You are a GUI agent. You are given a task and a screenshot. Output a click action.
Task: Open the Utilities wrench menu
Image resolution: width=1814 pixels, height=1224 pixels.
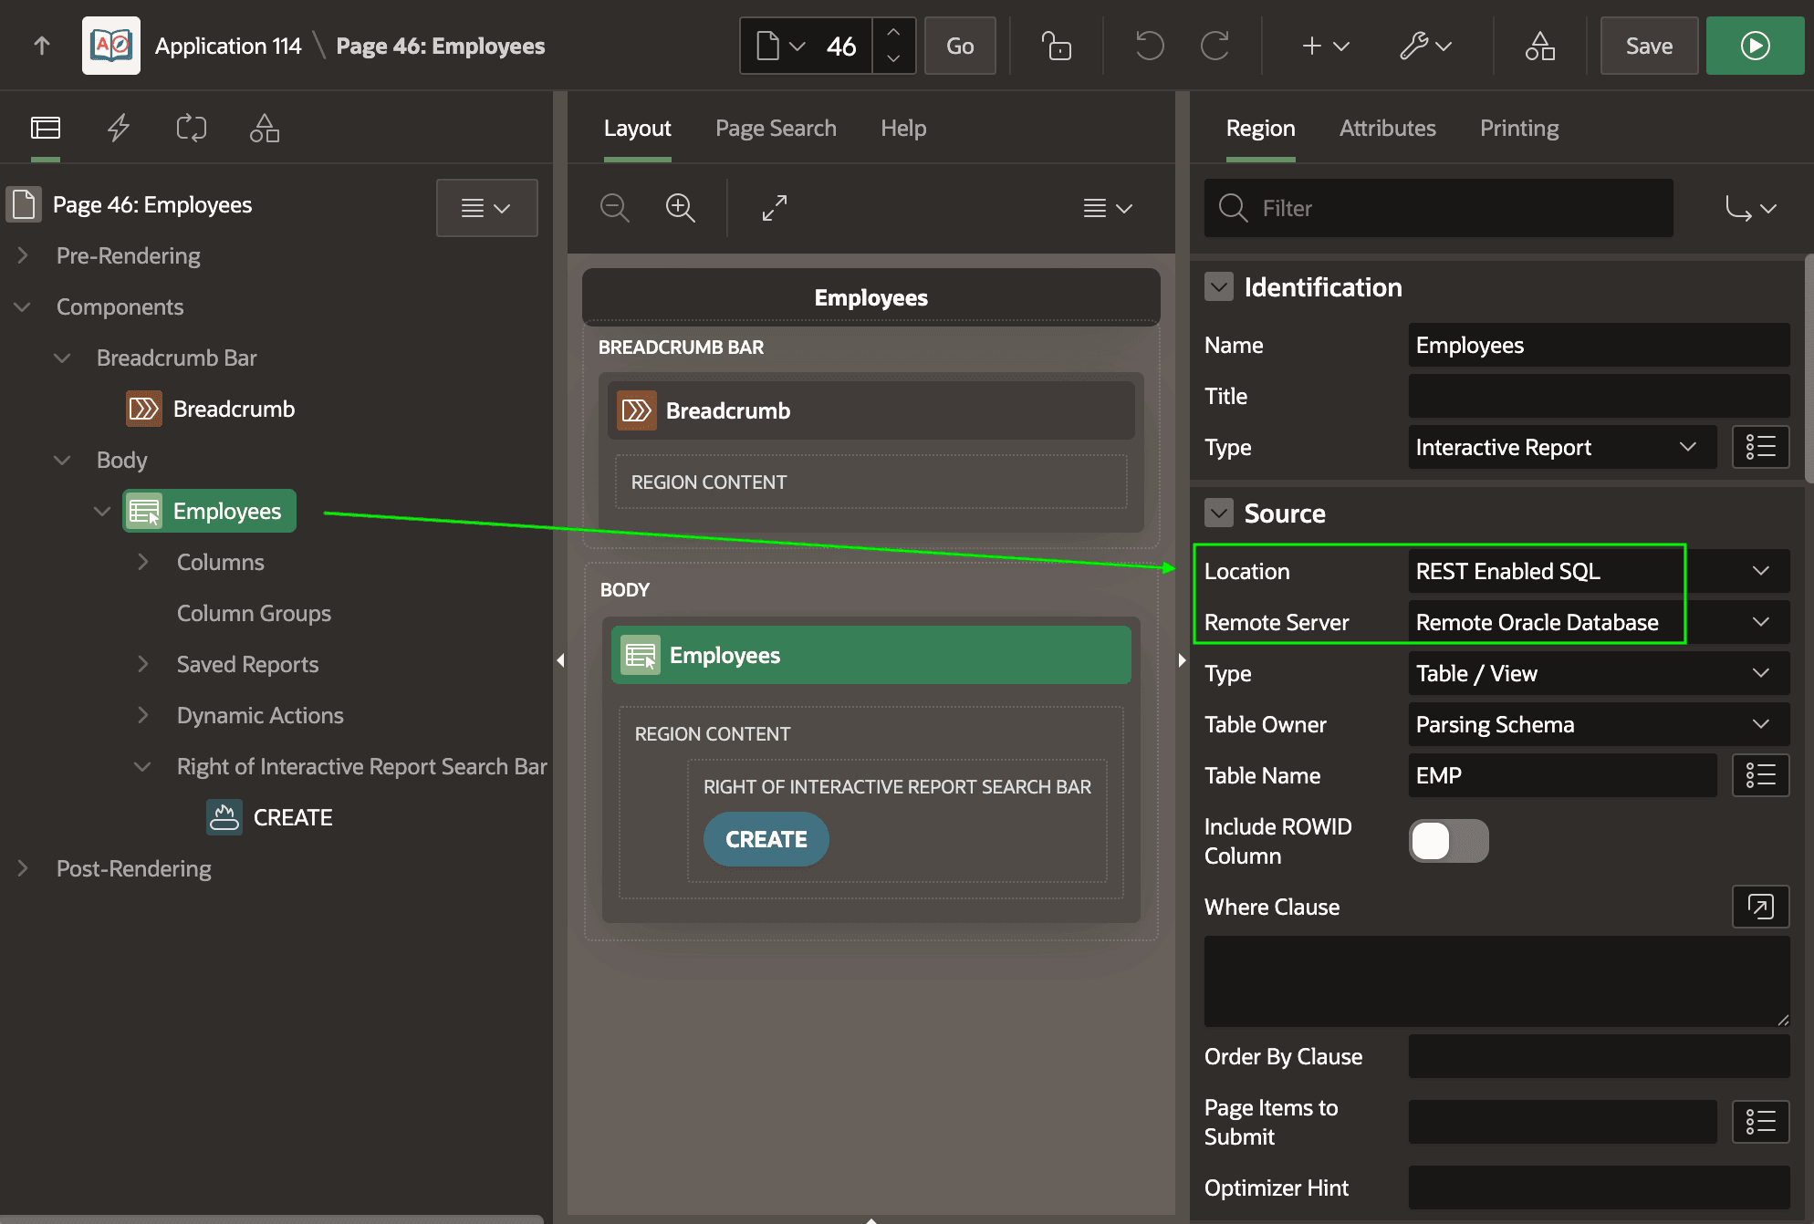(x=1426, y=46)
